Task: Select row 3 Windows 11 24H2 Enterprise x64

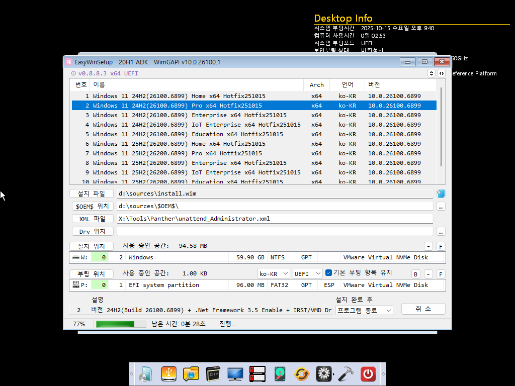Action: (x=254, y=115)
